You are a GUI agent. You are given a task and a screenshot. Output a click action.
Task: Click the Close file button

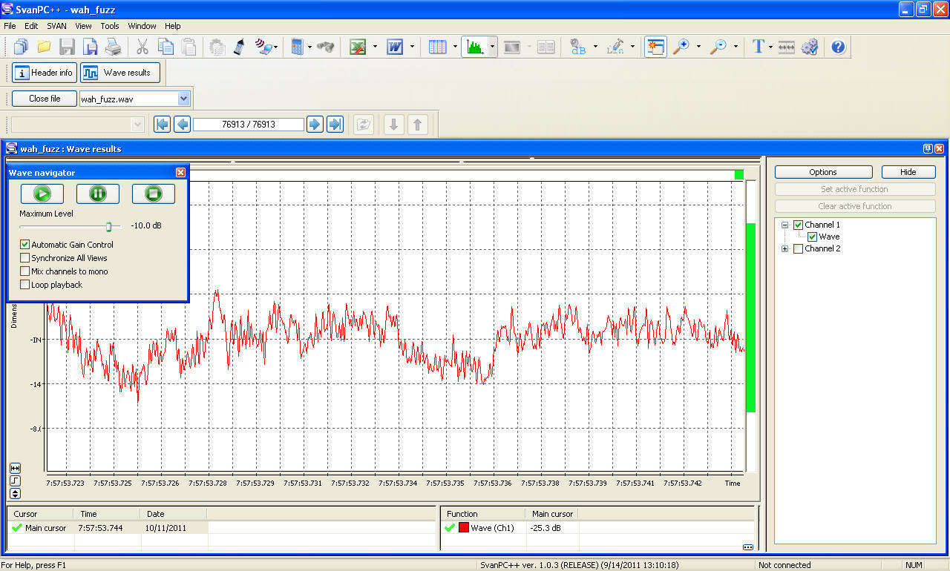45,99
